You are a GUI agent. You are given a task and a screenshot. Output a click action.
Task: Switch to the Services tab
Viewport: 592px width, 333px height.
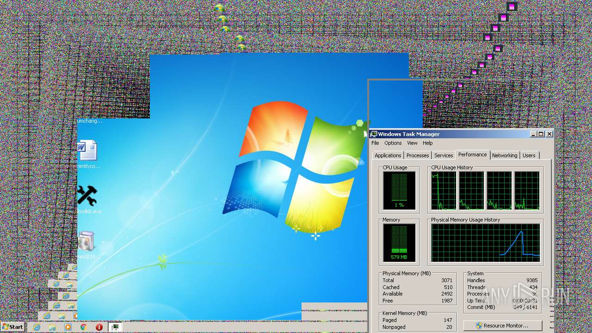point(444,155)
